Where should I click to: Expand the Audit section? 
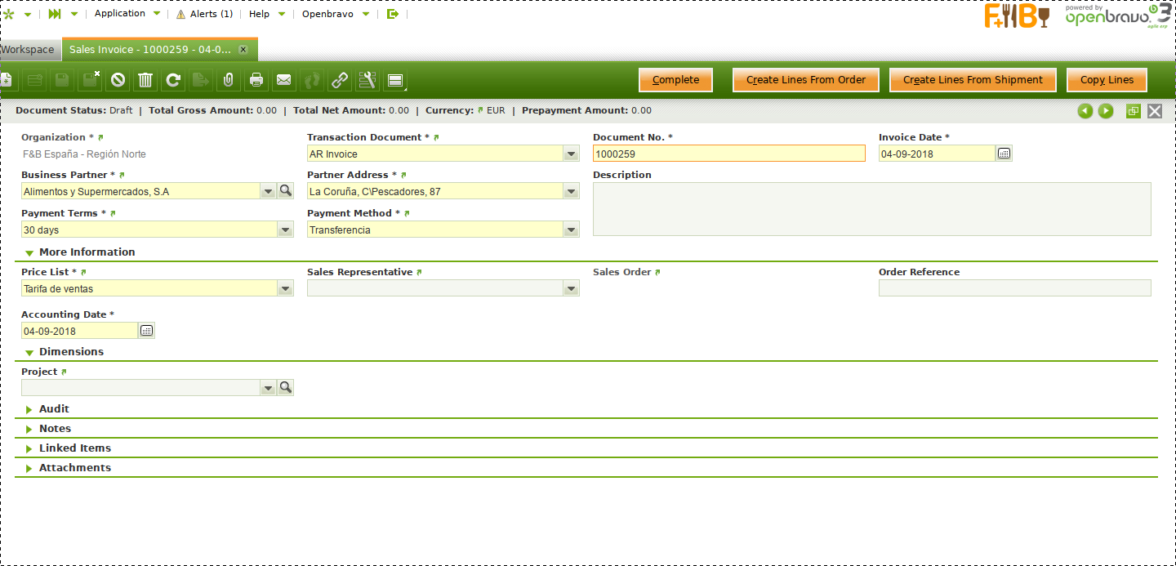tap(29, 409)
